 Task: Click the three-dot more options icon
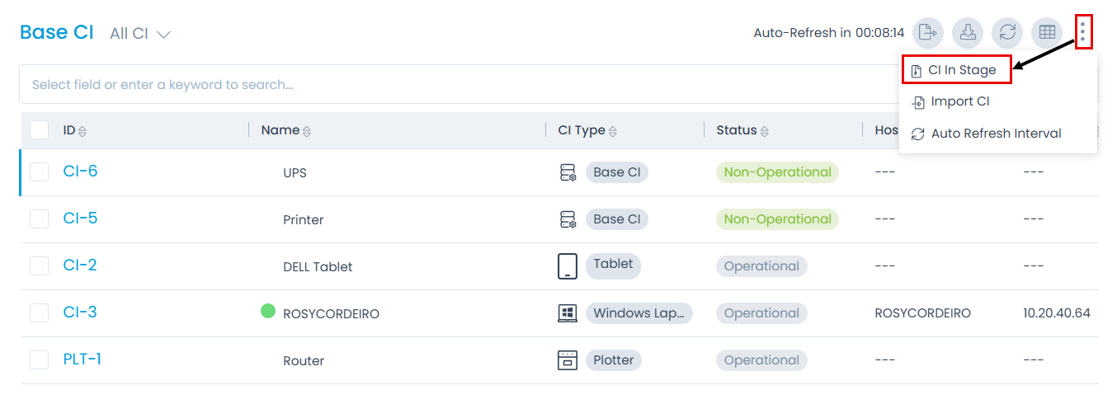pyautogui.click(x=1083, y=32)
